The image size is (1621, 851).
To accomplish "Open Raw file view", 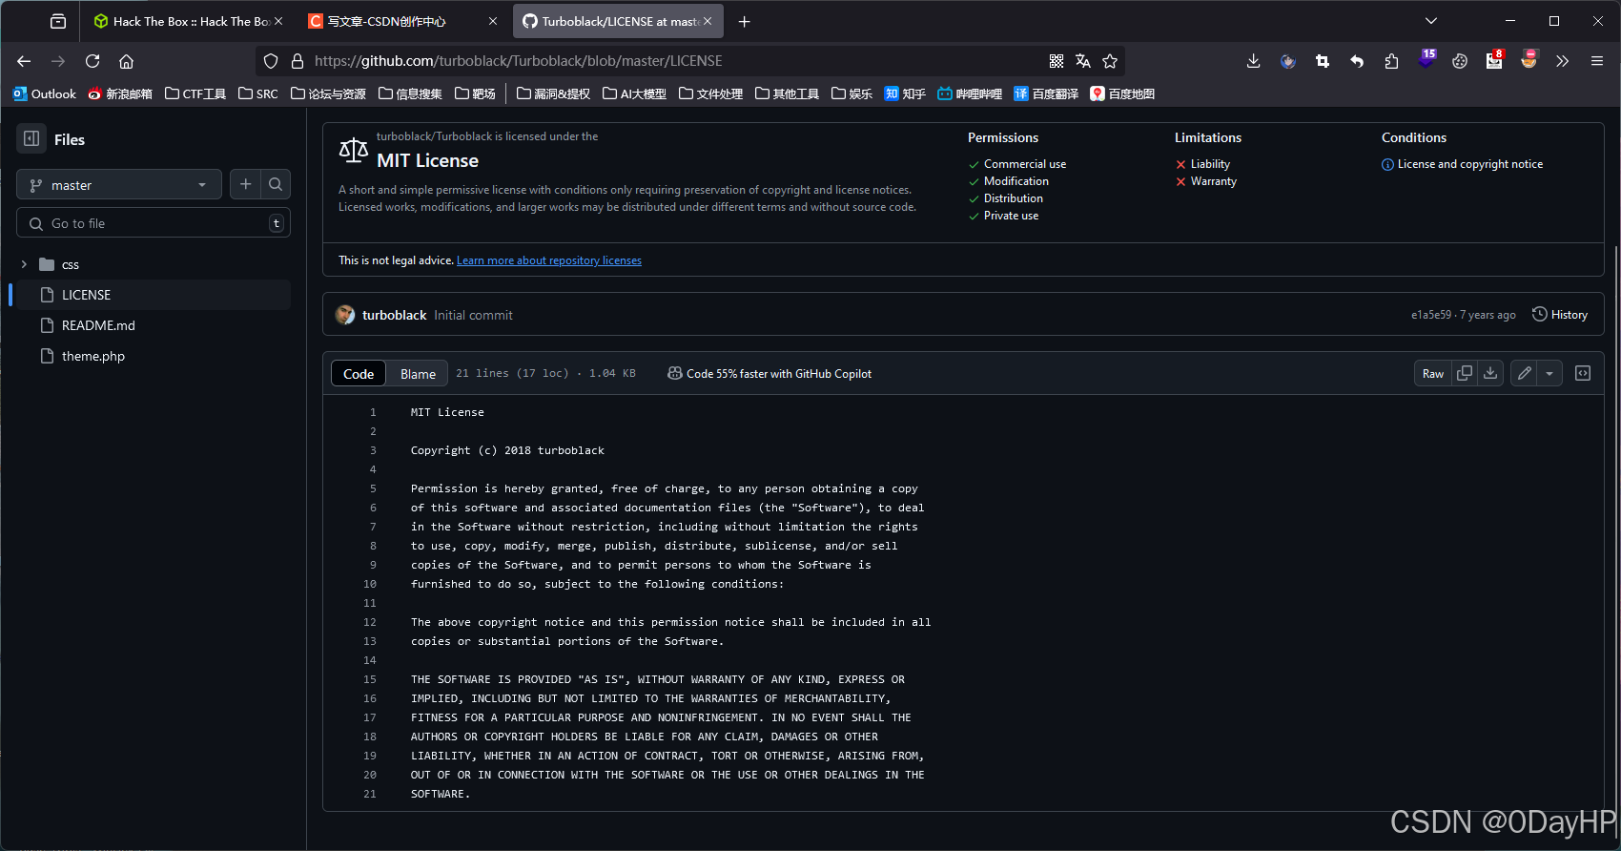I will [1433, 373].
